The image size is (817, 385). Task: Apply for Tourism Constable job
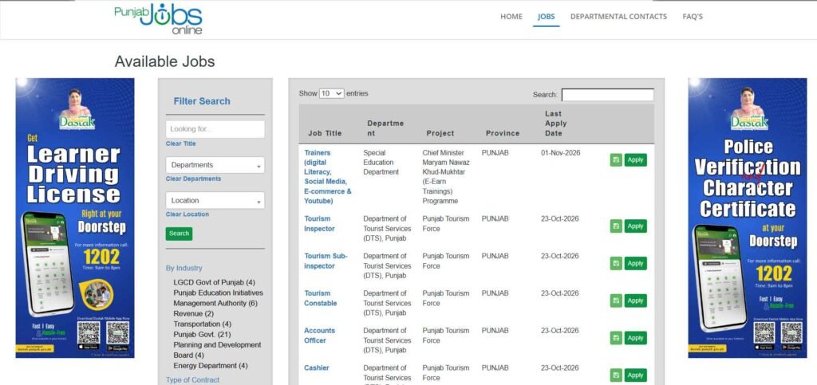tap(635, 301)
